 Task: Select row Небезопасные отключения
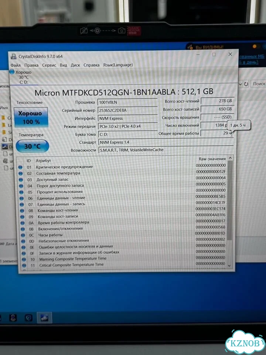click(x=124, y=241)
